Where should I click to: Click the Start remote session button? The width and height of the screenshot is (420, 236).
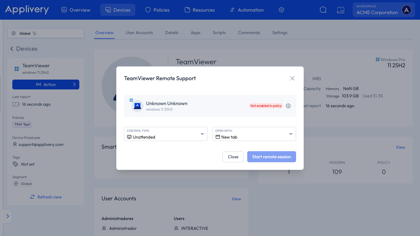point(271,157)
